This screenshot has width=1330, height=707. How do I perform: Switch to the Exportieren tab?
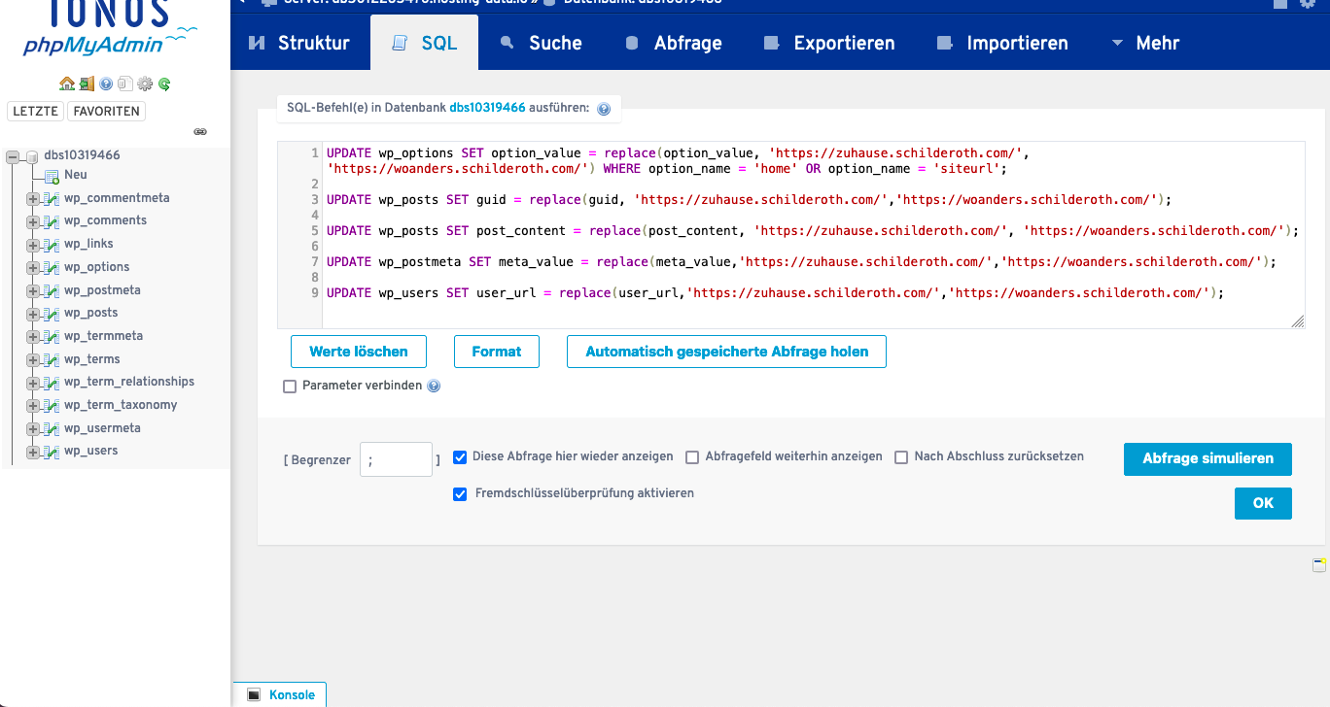(x=829, y=44)
